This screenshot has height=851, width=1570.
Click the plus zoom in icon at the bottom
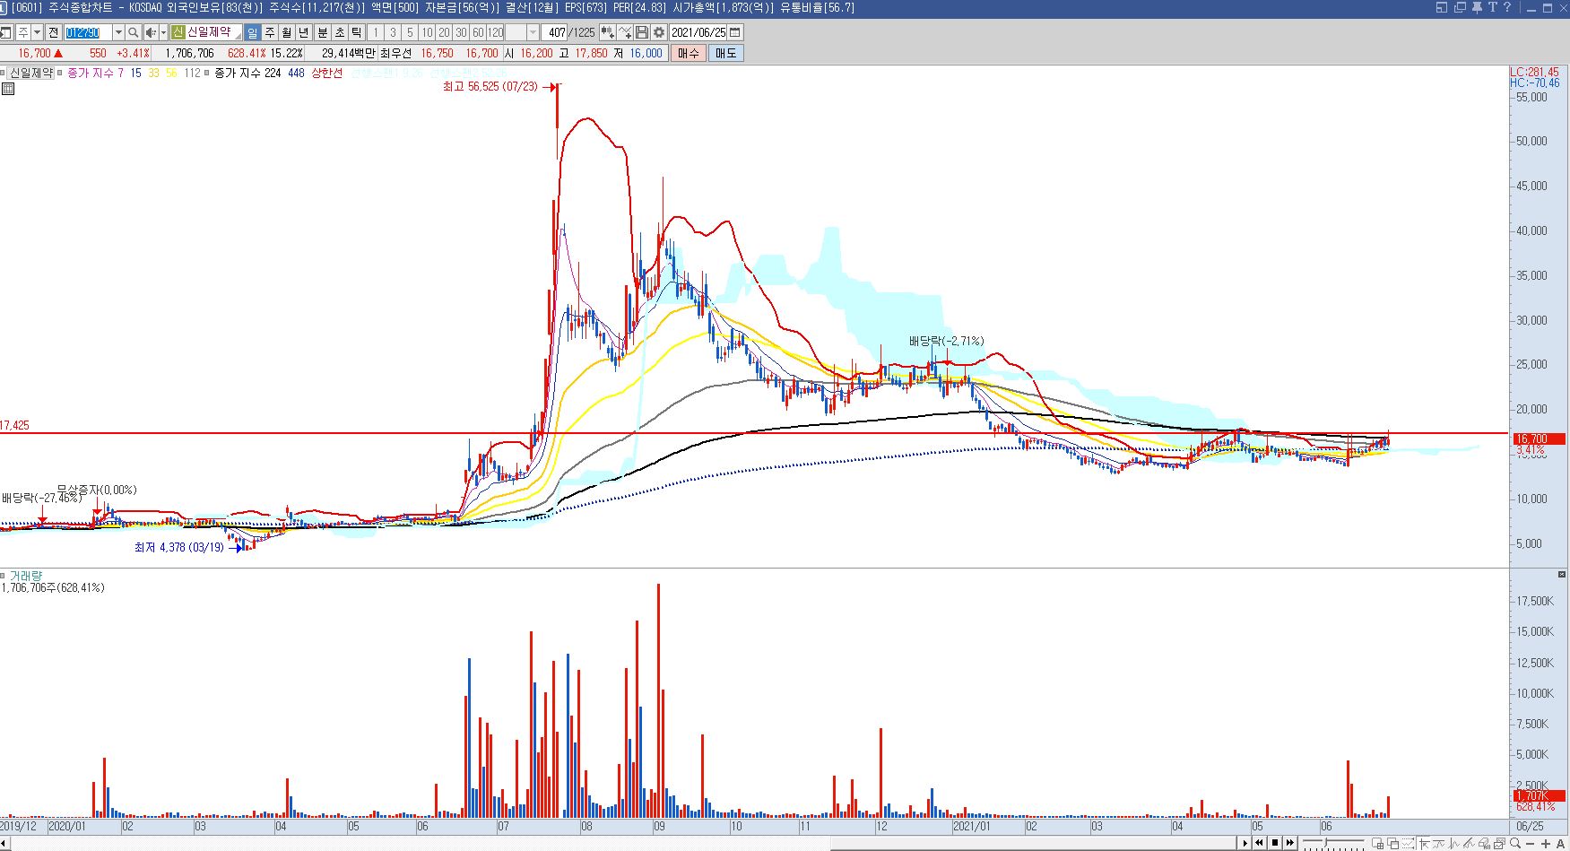[x=1546, y=843]
